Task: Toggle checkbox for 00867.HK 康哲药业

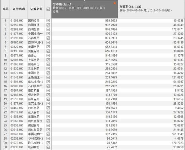Action: [48, 90]
